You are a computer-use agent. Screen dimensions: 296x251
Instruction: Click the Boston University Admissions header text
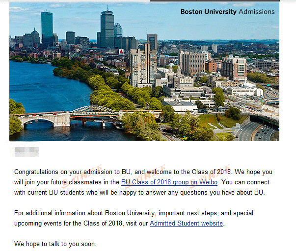pos(227,12)
